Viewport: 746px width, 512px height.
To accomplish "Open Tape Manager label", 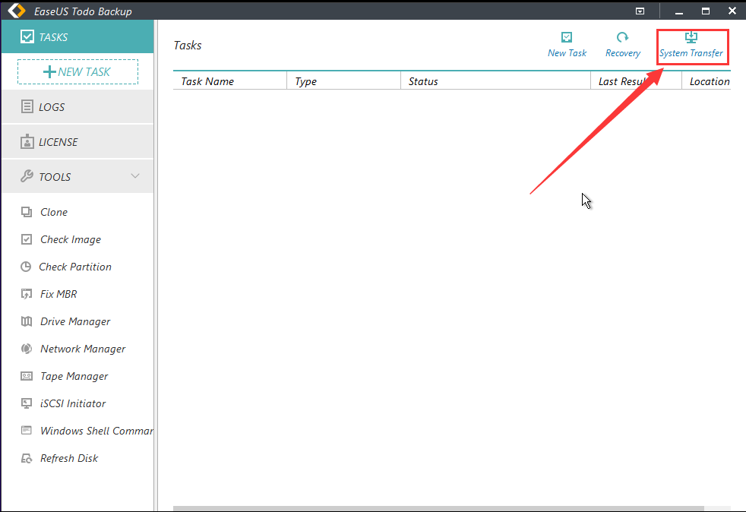I will click(74, 376).
